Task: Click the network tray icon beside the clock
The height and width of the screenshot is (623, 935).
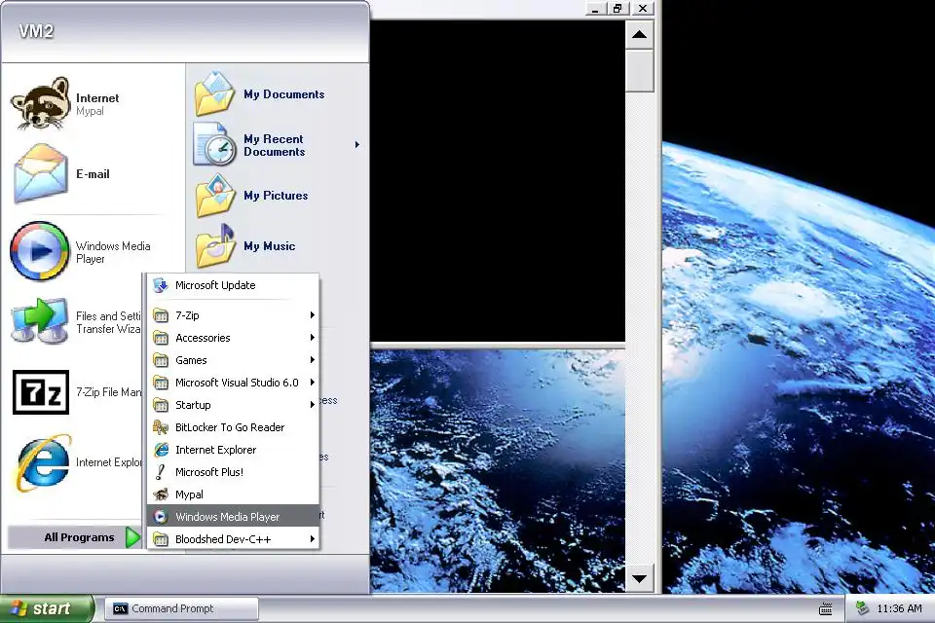Action: tap(862, 608)
